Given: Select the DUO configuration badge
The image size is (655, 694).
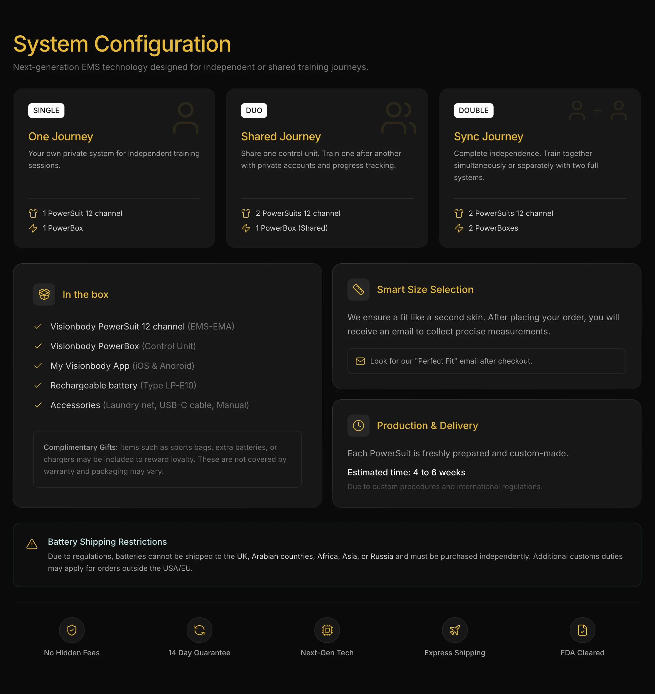Looking at the screenshot, I should [254, 110].
